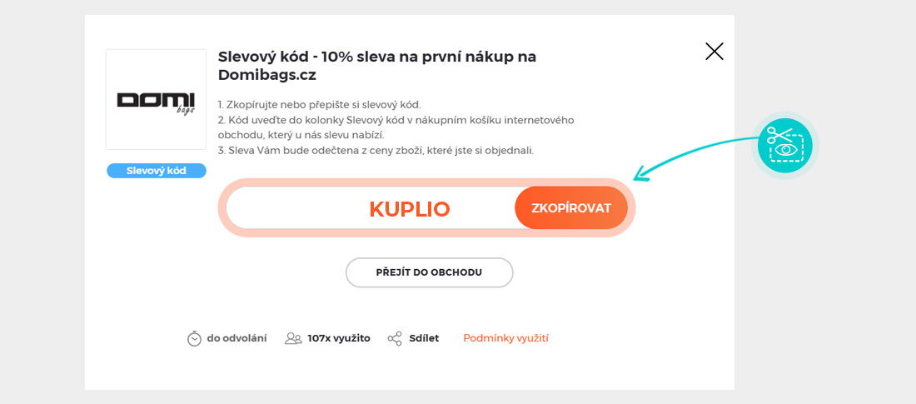
Task: Close the discount code popup
Action: click(x=714, y=52)
